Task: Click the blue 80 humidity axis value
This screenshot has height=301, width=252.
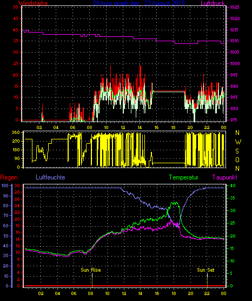Action: pyautogui.click(x=6, y=206)
